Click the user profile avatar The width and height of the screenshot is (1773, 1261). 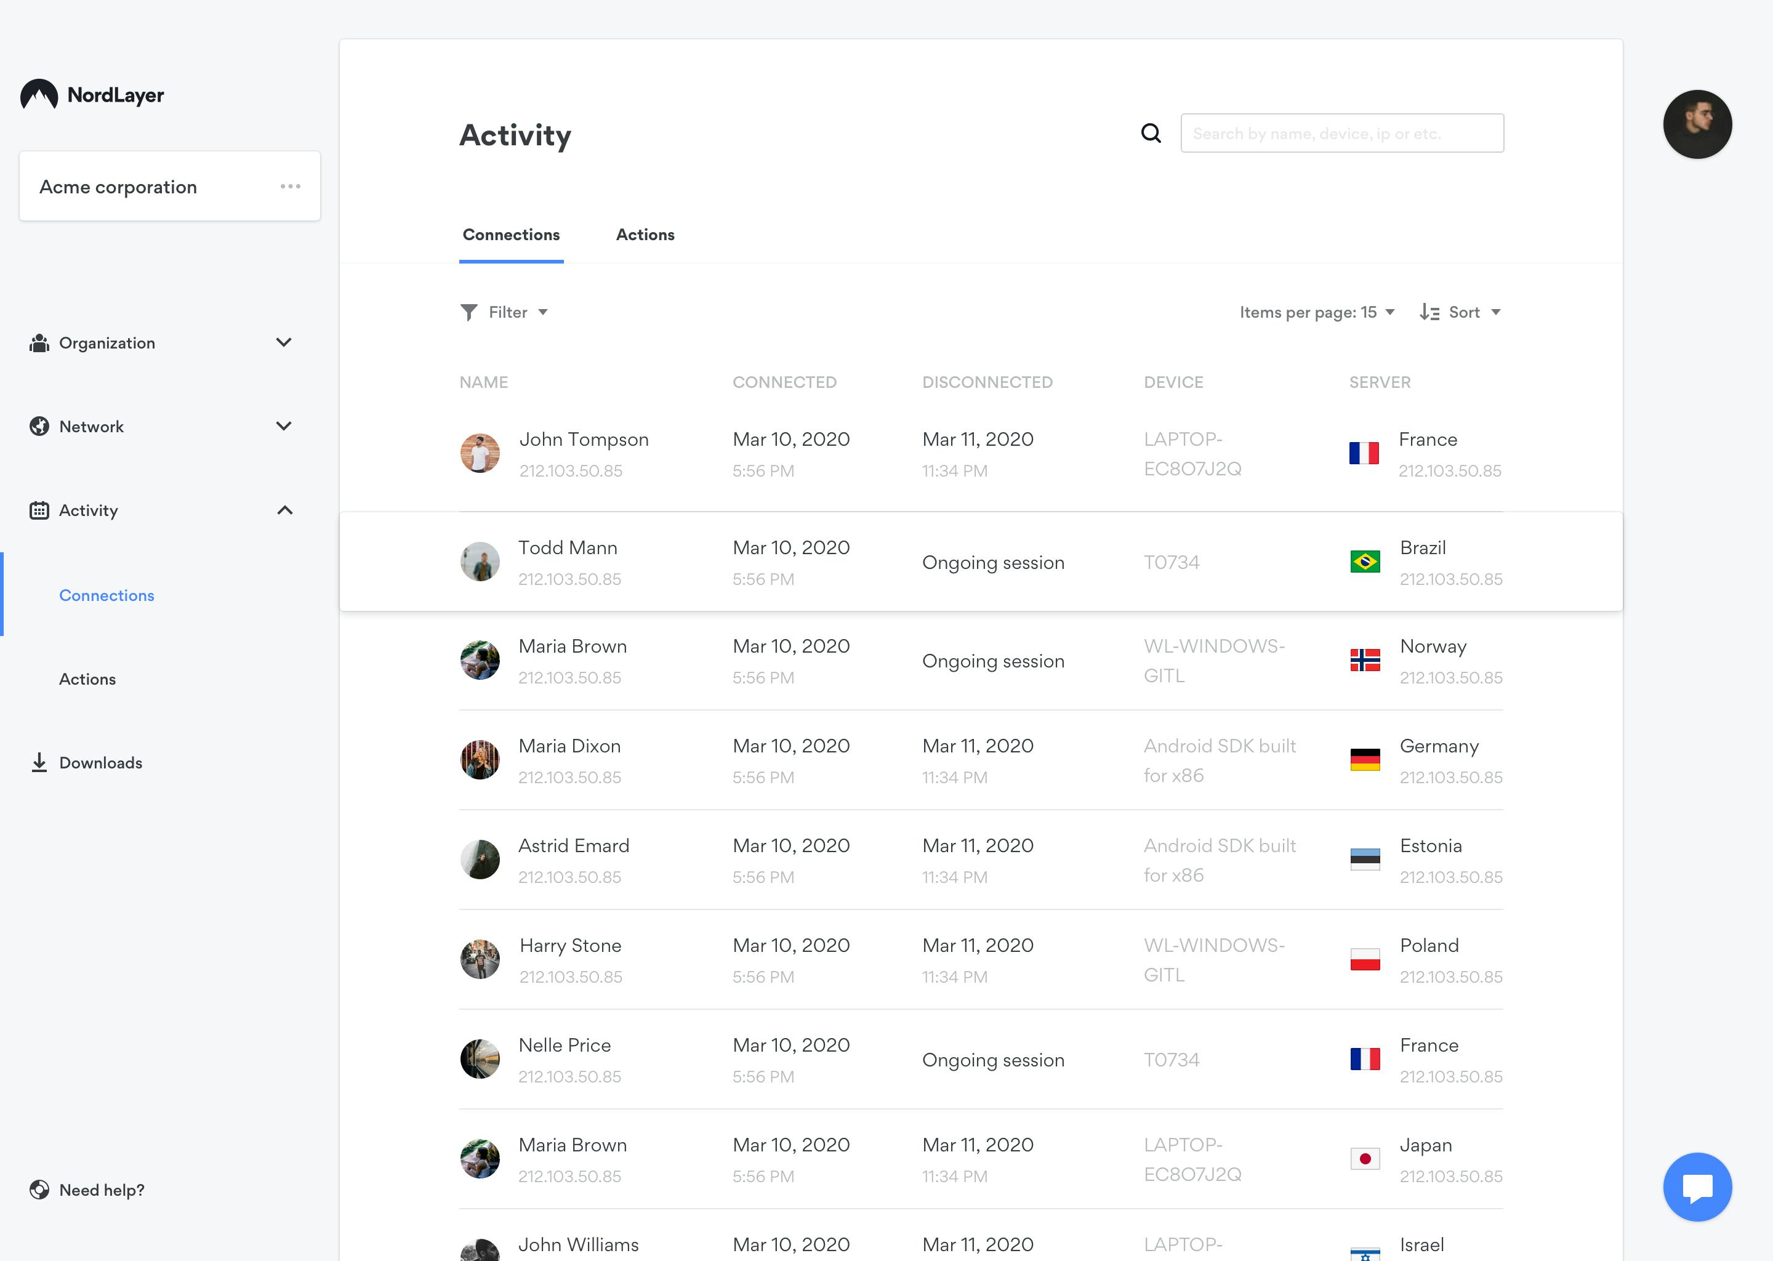(x=1698, y=124)
